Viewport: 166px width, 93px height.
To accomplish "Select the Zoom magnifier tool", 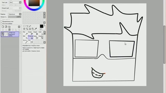I will point(27,29).
